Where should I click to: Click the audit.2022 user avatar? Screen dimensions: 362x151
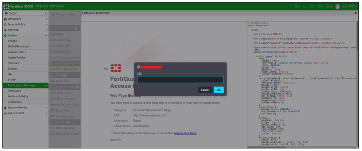click(x=338, y=7)
